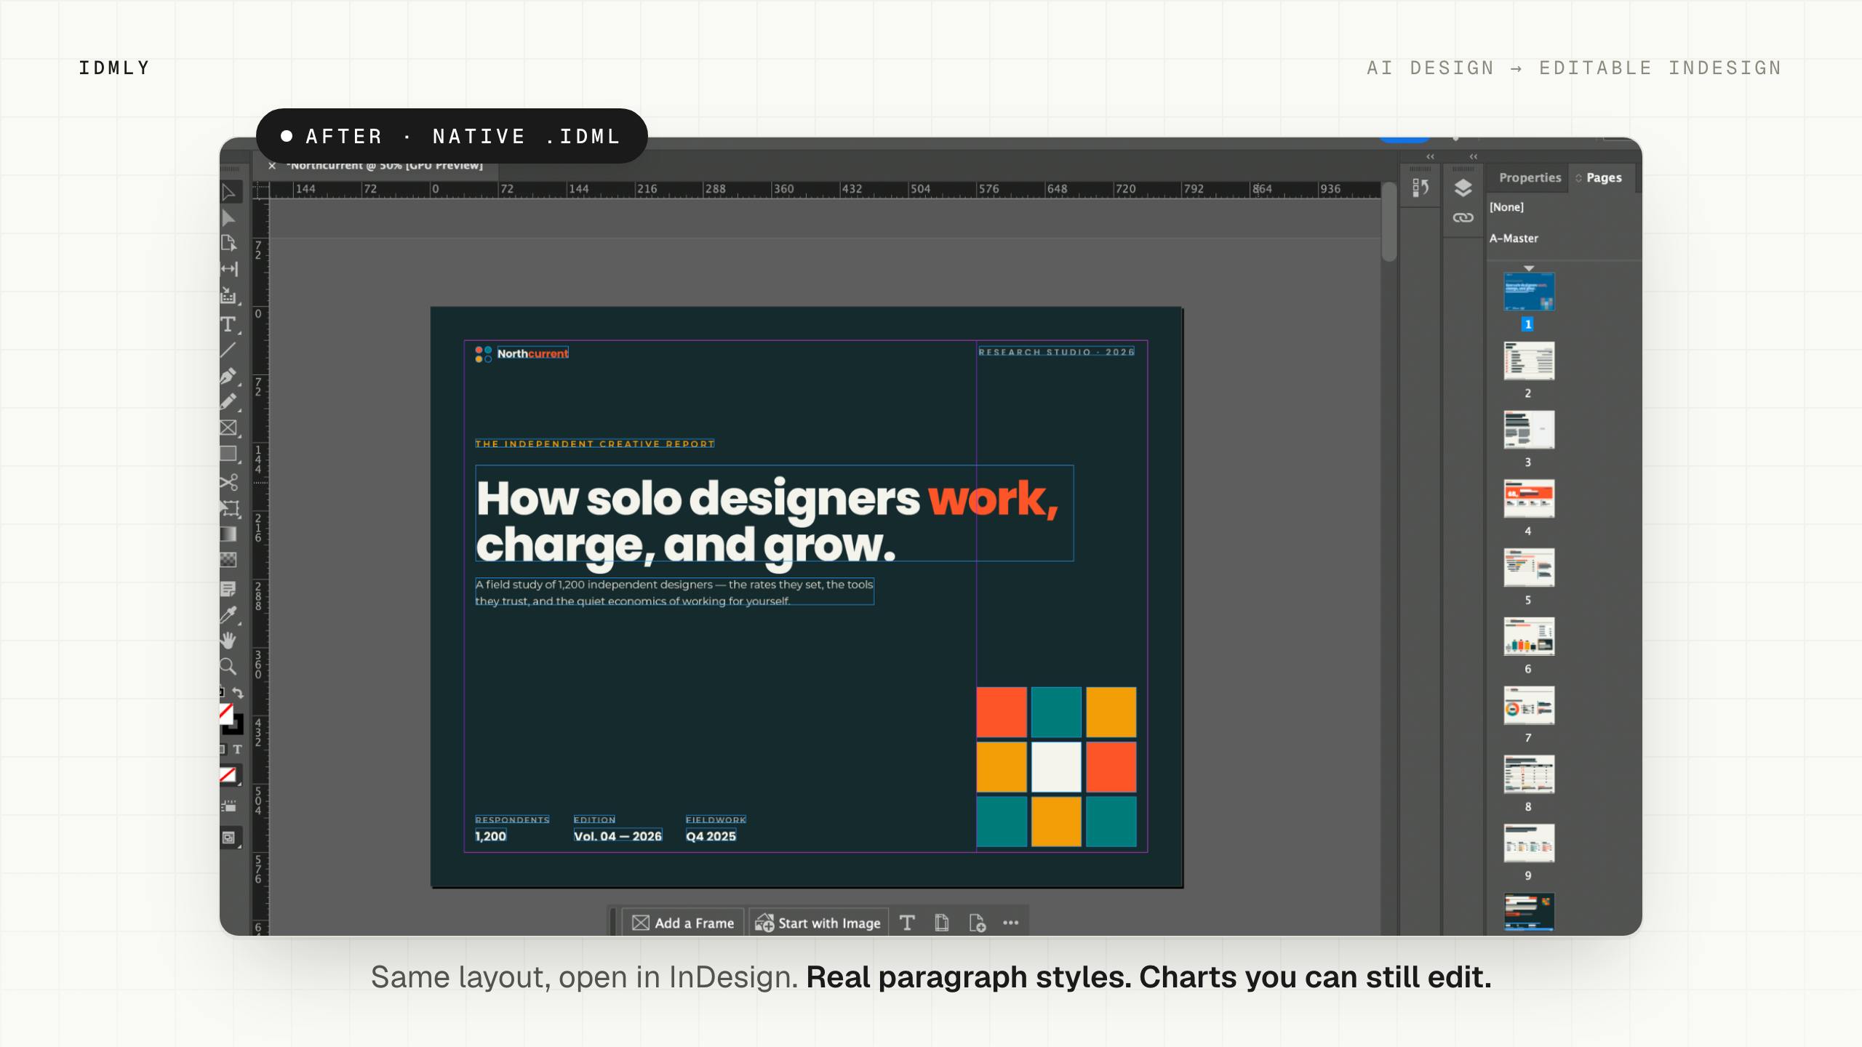The image size is (1862, 1047).
Task: Pick the Content Collector tool
Action: (x=229, y=295)
